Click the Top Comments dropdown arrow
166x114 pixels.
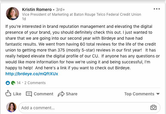(158, 94)
